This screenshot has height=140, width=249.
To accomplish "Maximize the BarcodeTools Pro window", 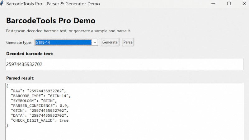I will [229, 3].
